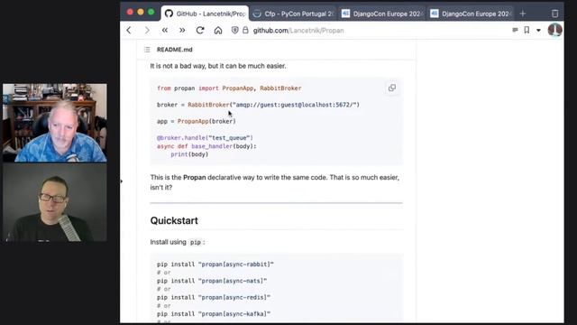577x325 pixels.
Task: Click the yellow minimize window dot
Action: click(141, 12)
